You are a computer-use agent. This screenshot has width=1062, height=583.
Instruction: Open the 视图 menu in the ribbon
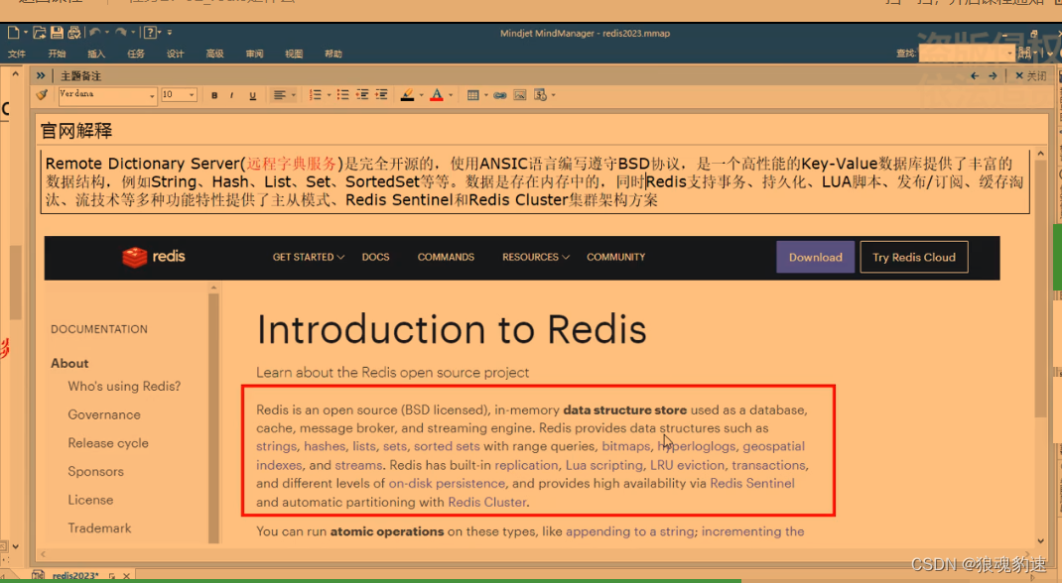tap(293, 54)
